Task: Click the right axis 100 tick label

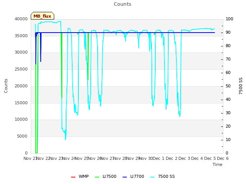Action: 229,19
